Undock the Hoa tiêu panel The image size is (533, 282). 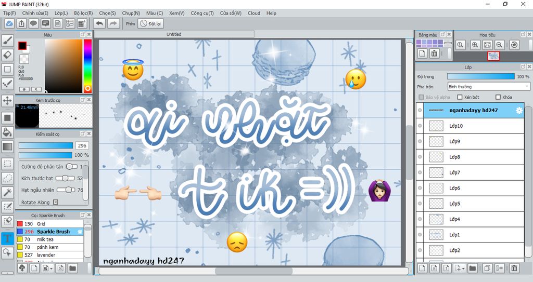[x=523, y=35]
